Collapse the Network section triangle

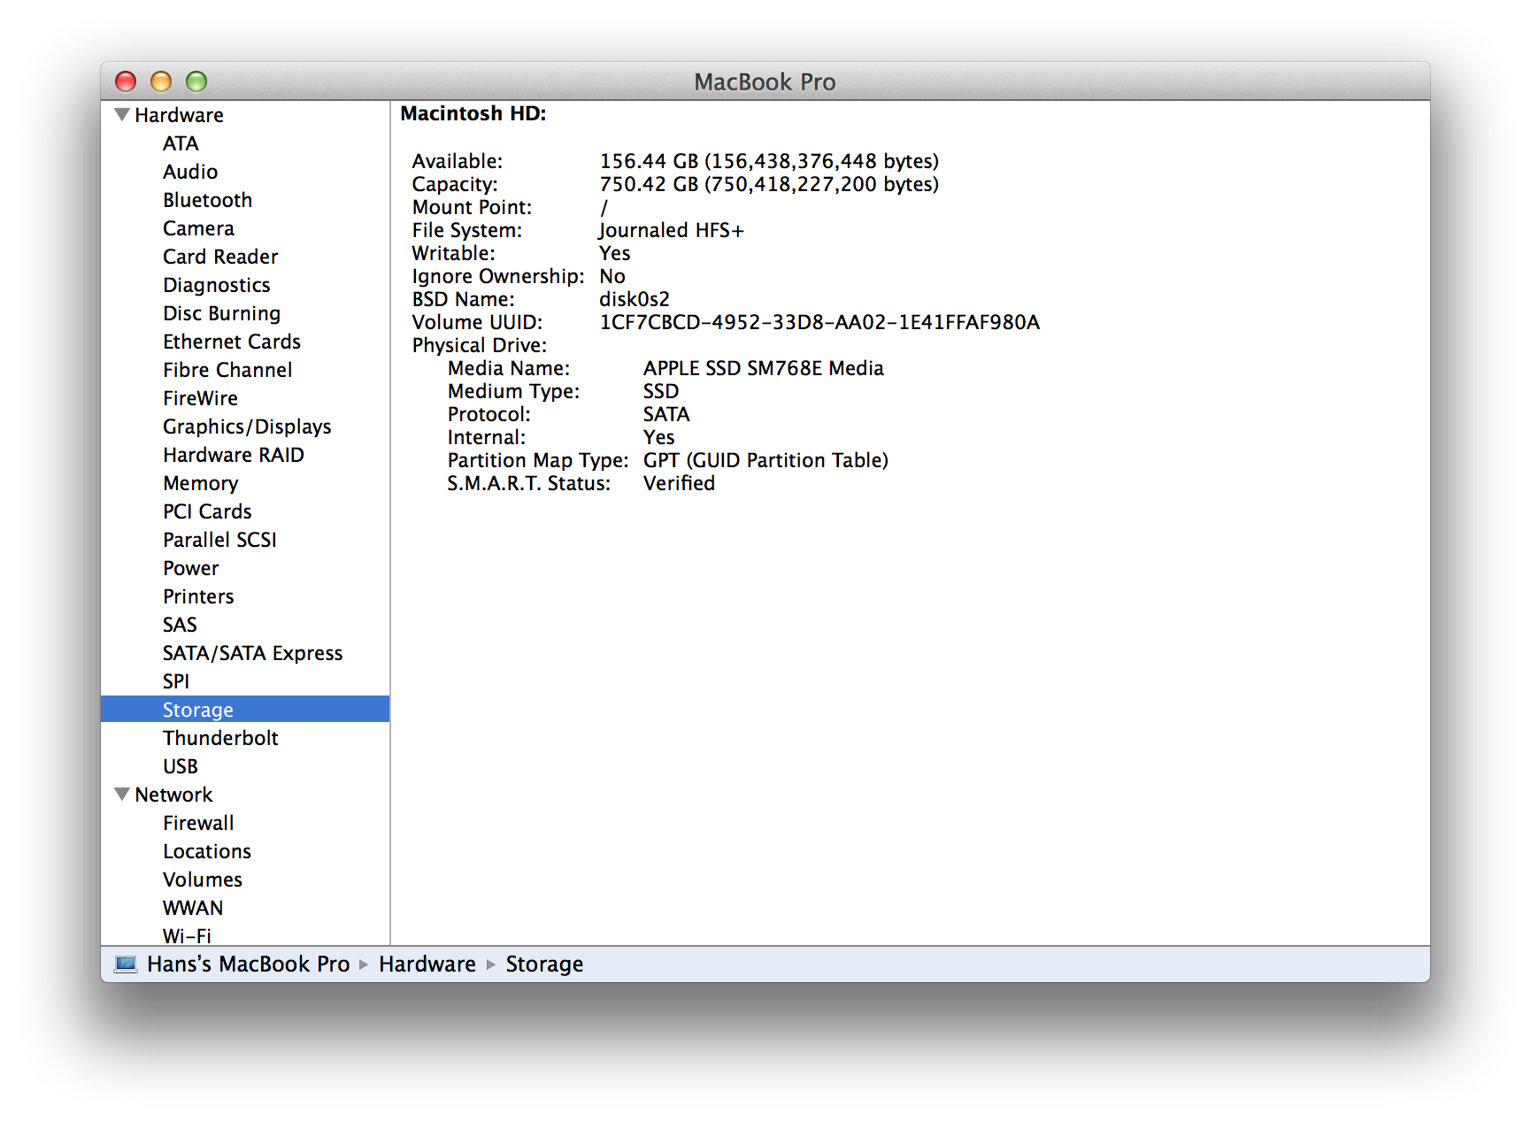122,794
